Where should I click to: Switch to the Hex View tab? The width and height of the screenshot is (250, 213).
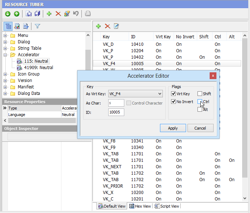(x=140, y=206)
